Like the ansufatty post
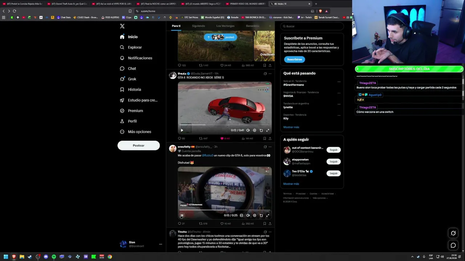 225,224
